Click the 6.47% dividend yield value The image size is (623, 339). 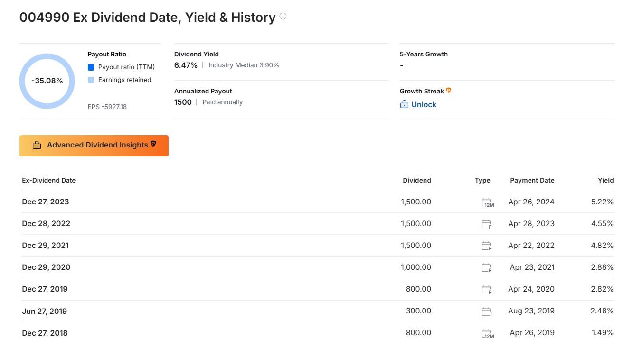[x=186, y=65]
